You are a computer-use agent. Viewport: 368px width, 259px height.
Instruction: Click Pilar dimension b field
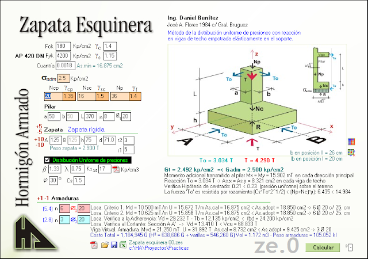(72, 116)
